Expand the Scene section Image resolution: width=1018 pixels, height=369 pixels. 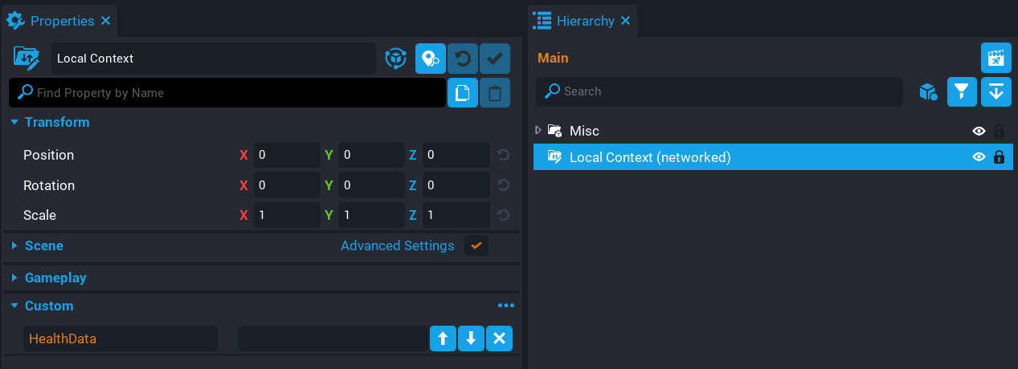point(14,245)
